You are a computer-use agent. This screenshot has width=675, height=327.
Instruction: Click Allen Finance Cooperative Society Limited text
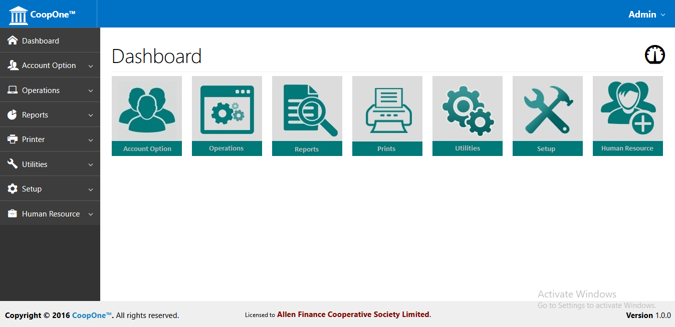(353, 314)
